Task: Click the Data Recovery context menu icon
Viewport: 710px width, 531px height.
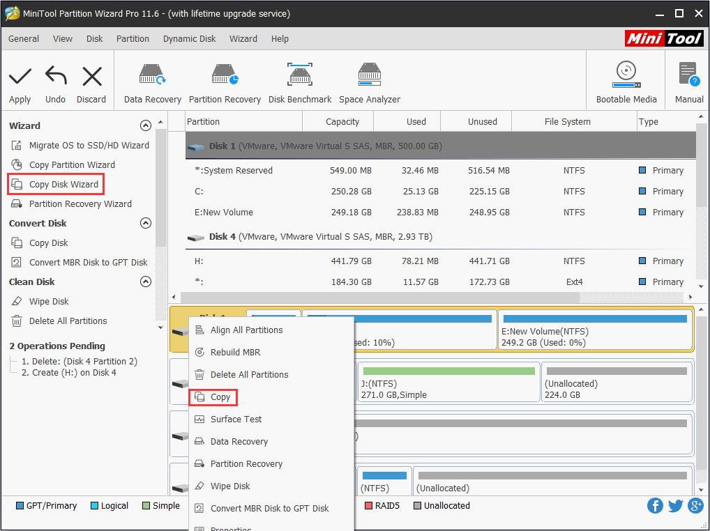Action: click(x=199, y=441)
